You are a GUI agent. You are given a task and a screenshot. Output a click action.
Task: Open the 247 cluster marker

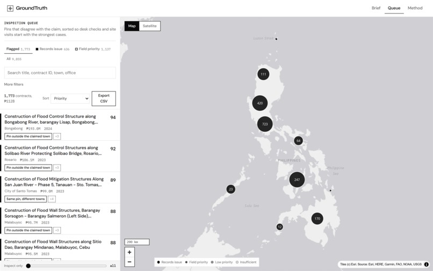297,180
